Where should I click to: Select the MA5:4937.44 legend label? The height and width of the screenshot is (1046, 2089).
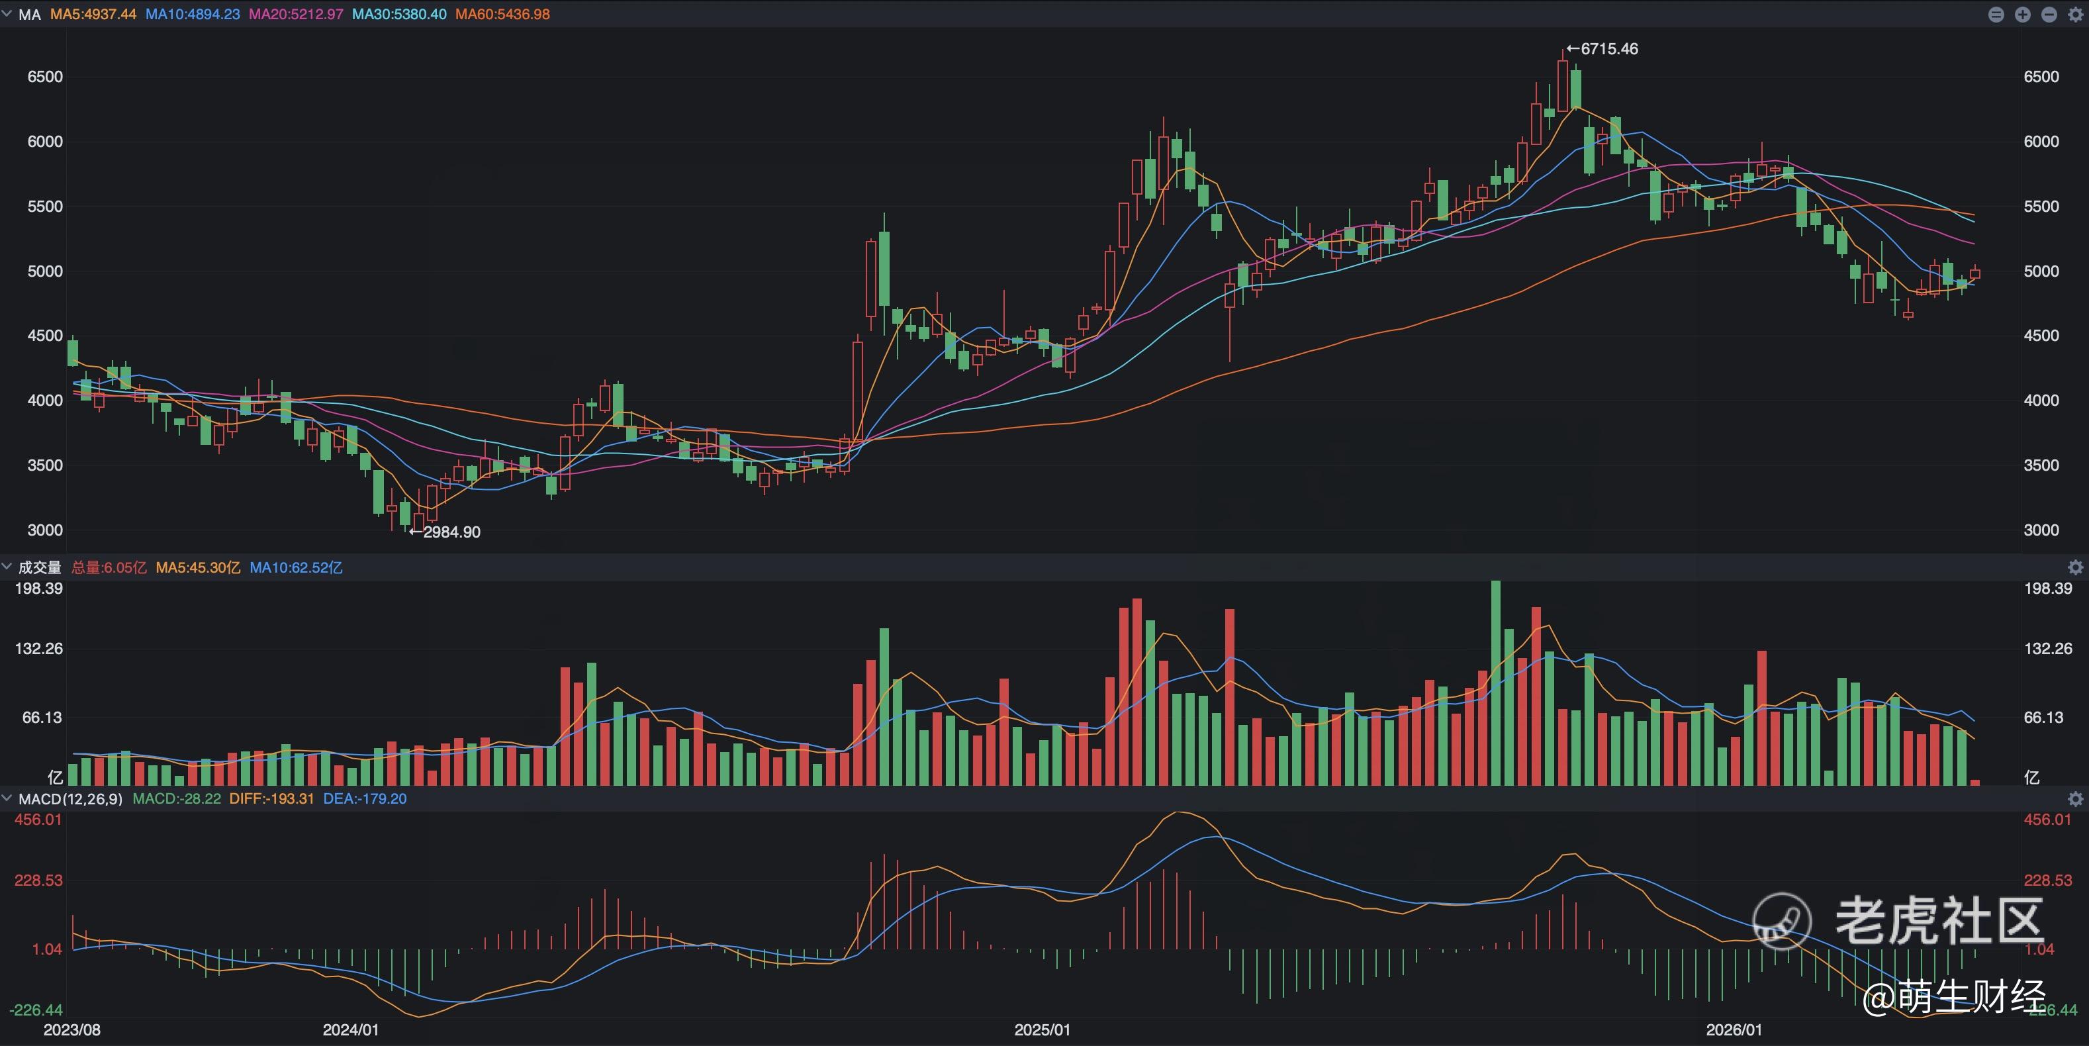93,15
